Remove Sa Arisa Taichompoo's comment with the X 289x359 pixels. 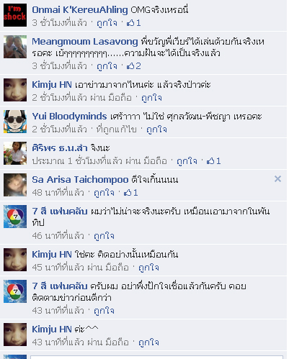coord(277,179)
